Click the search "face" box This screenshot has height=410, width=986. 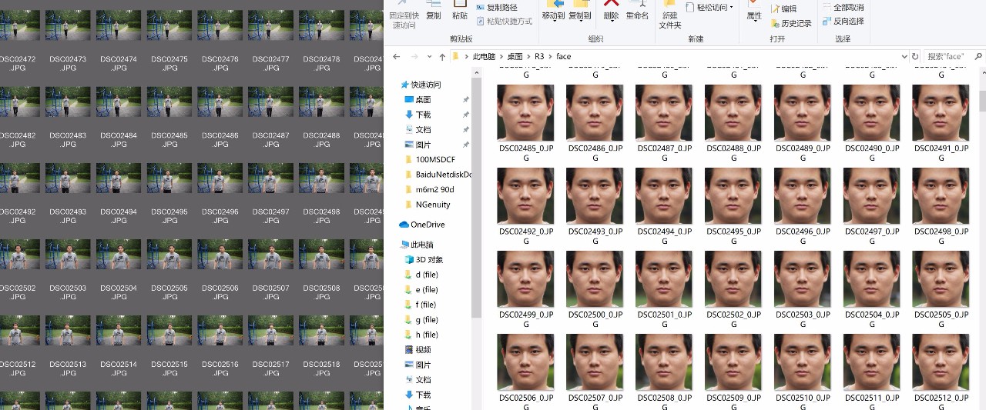pyautogui.click(x=954, y=57)
